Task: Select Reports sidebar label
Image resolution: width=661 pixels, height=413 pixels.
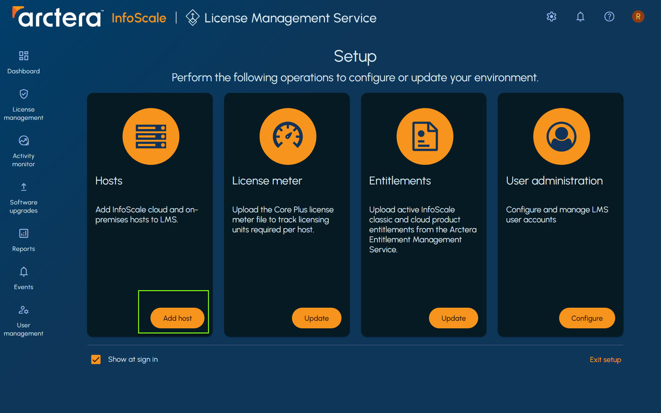Action: (24, 249)
